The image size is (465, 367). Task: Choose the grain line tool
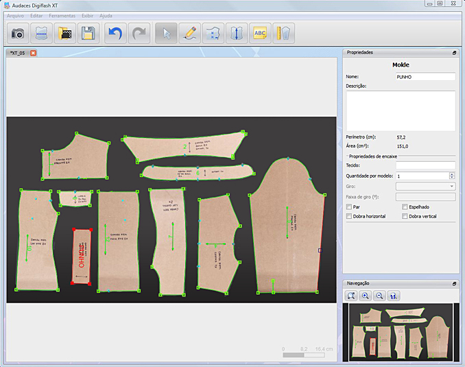point(237,33)
